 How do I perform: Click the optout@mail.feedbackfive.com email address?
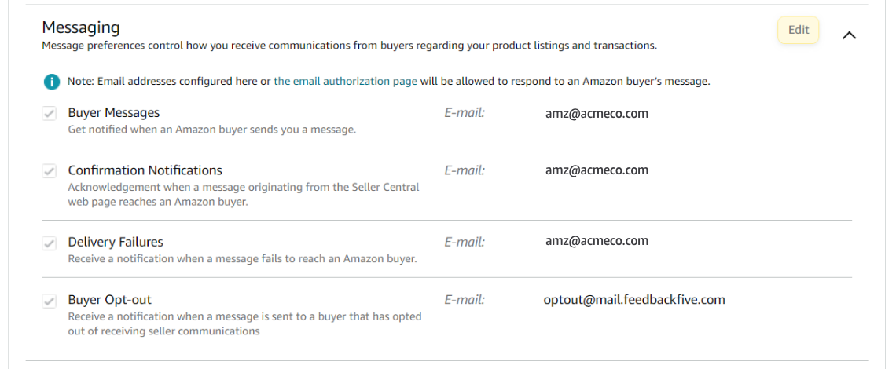pos(633,299)
